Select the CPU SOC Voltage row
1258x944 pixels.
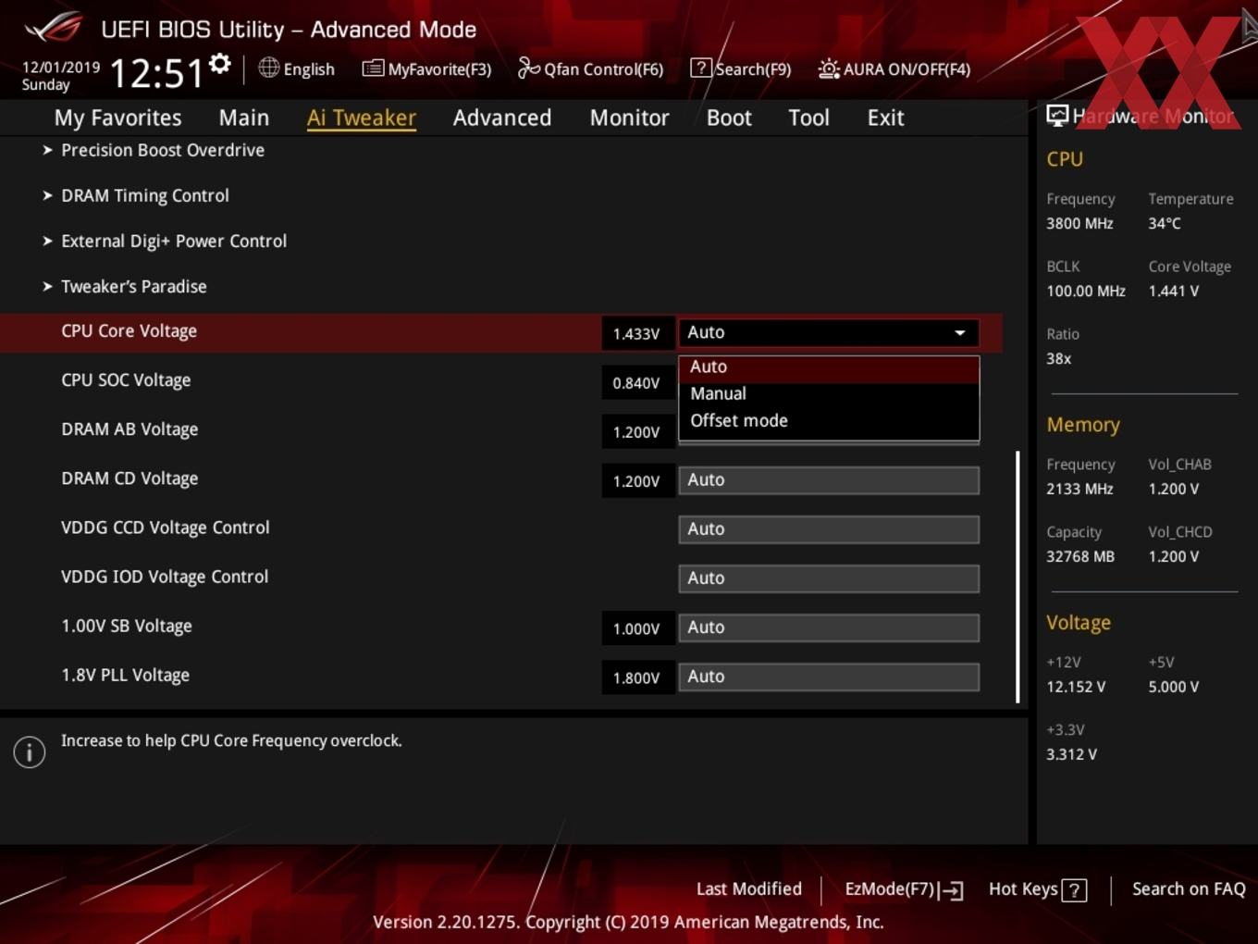point(126,380)
